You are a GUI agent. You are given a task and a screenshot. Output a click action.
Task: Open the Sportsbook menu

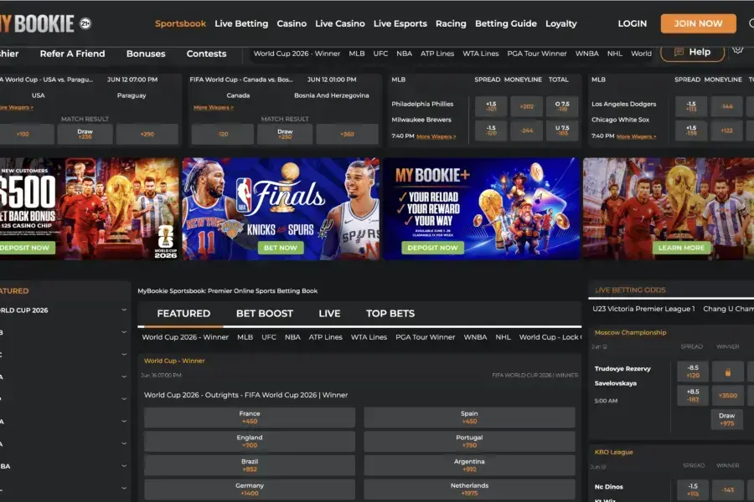coord(180,23)
